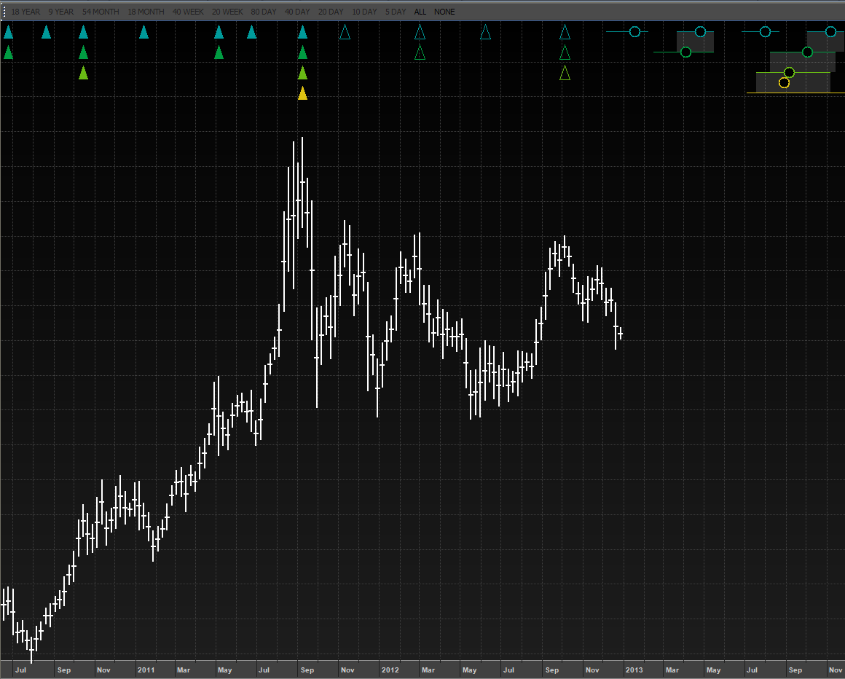Click the rightmost teal circle marker
The height and width of the screenshot is (679, 845).
pyautogui.click(x=830, y=31)
